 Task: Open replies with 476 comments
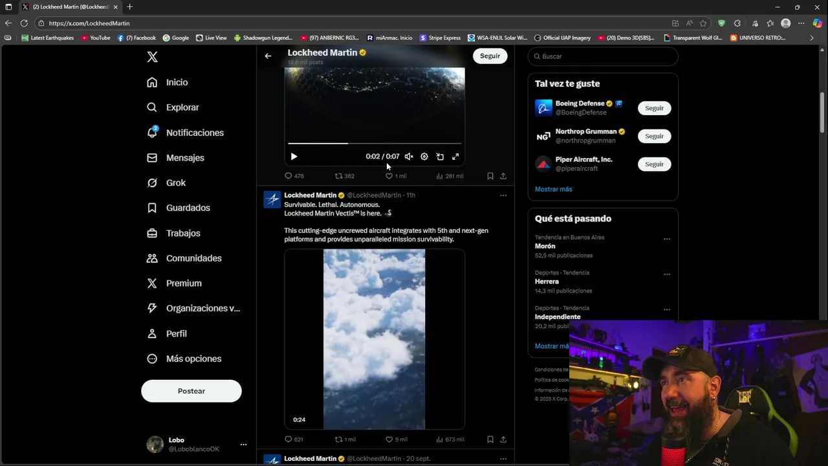coord(294,176)
